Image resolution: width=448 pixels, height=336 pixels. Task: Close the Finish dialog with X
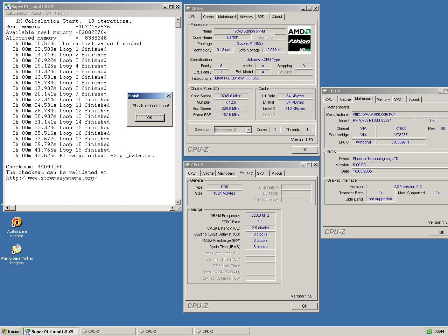168,96
